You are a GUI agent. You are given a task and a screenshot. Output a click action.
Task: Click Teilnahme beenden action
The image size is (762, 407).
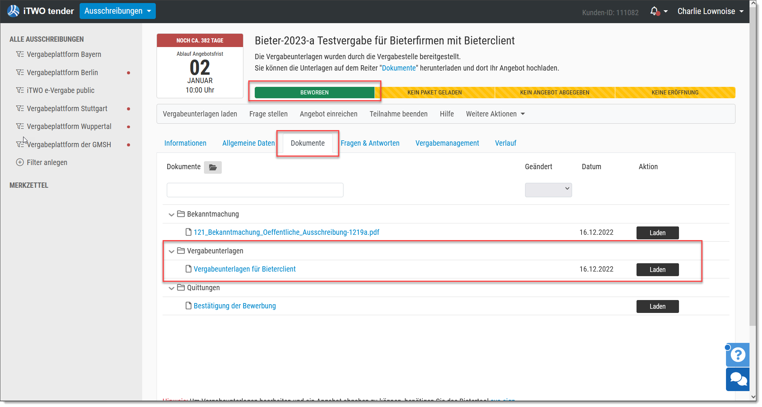(398, 114)
